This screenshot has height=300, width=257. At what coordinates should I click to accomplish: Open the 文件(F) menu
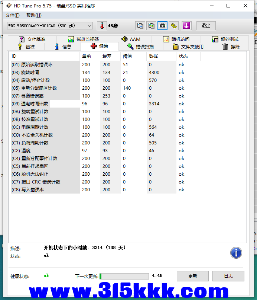point(12,15)
